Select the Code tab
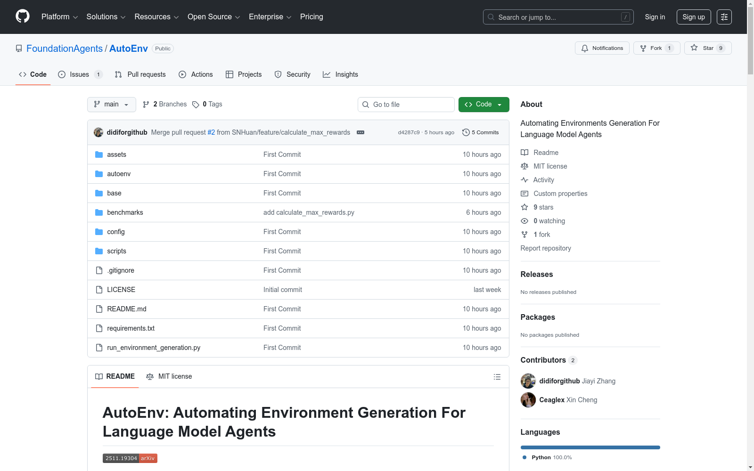This screenshot has height=471, width=754. (33, 74)
